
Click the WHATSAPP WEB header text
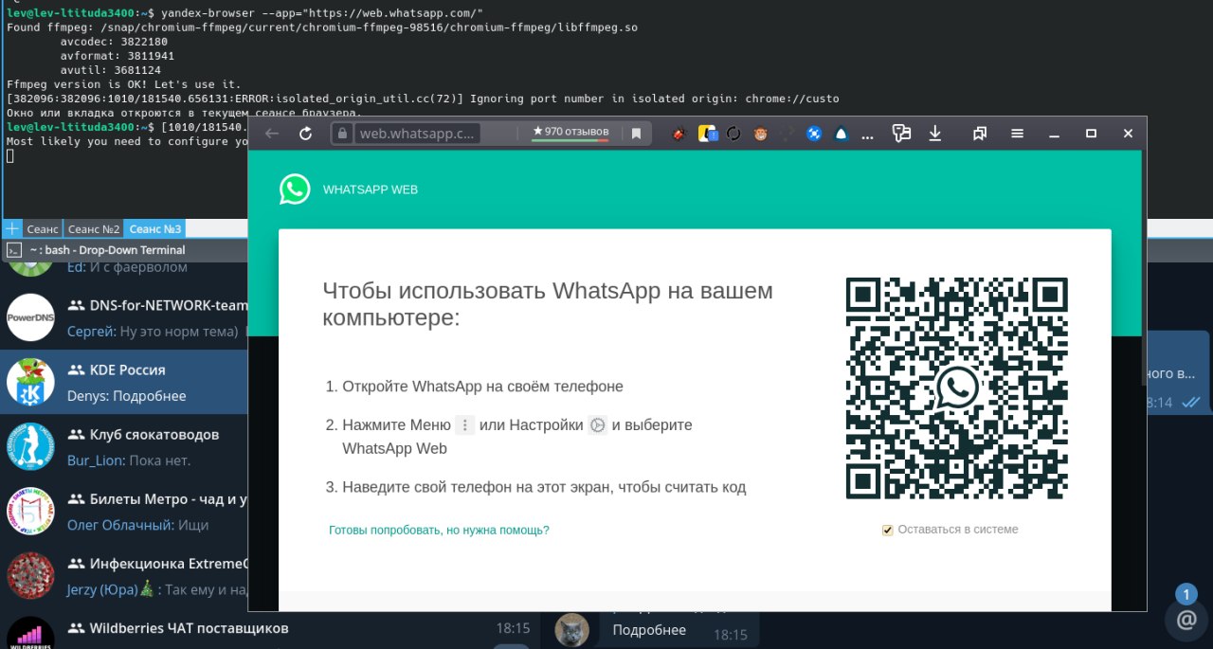pos(371,189)
